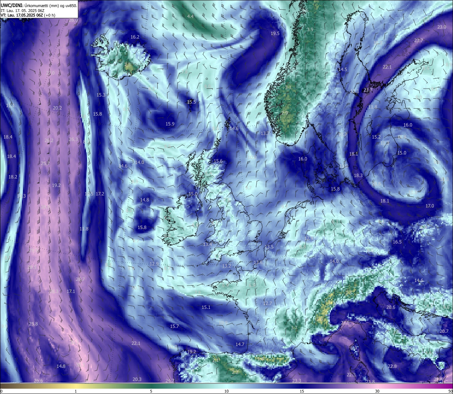Screen dimensions: 453x394
Task: Select the 23.7 value in the upper right
Action: pos(419,40)
